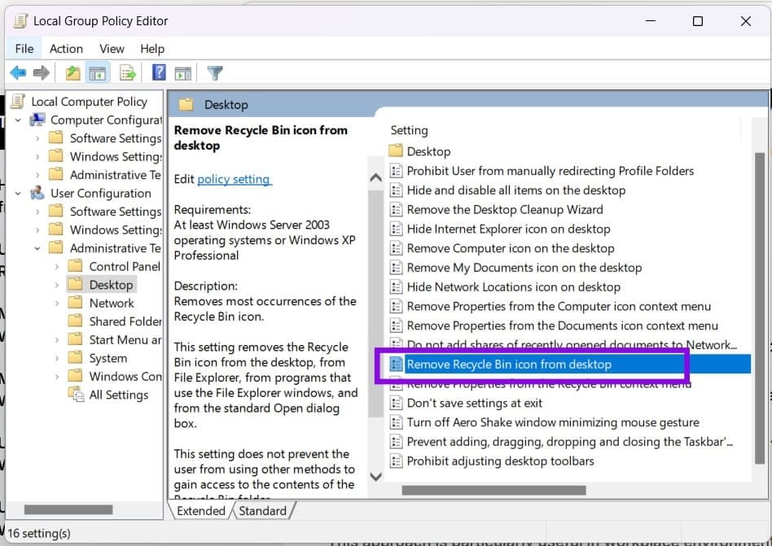
Task: Toggle the Show/Hide Console Tree icon
Action: pyautogui.click(x=98, y=73)
